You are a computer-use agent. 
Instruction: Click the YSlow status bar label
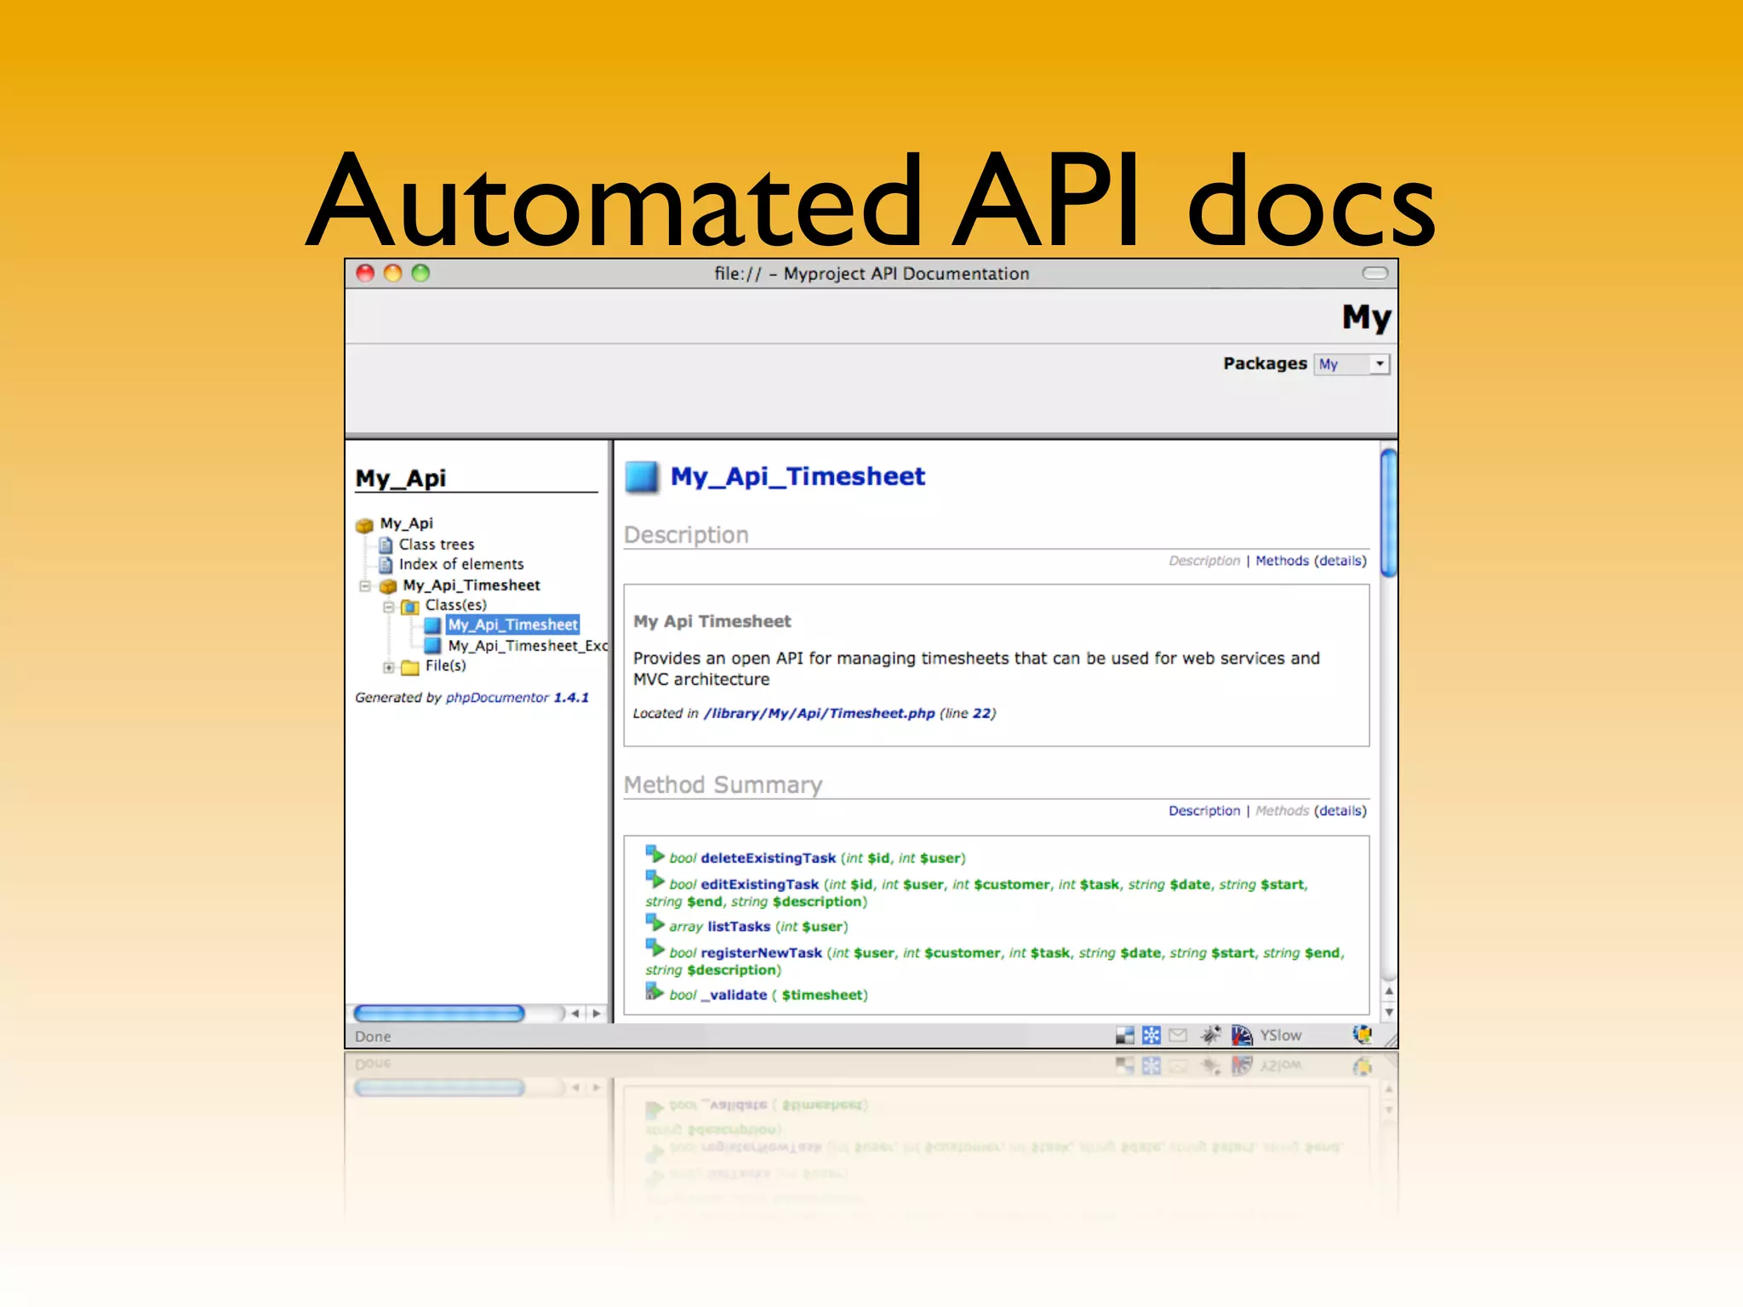(x=1281, y=1036)
